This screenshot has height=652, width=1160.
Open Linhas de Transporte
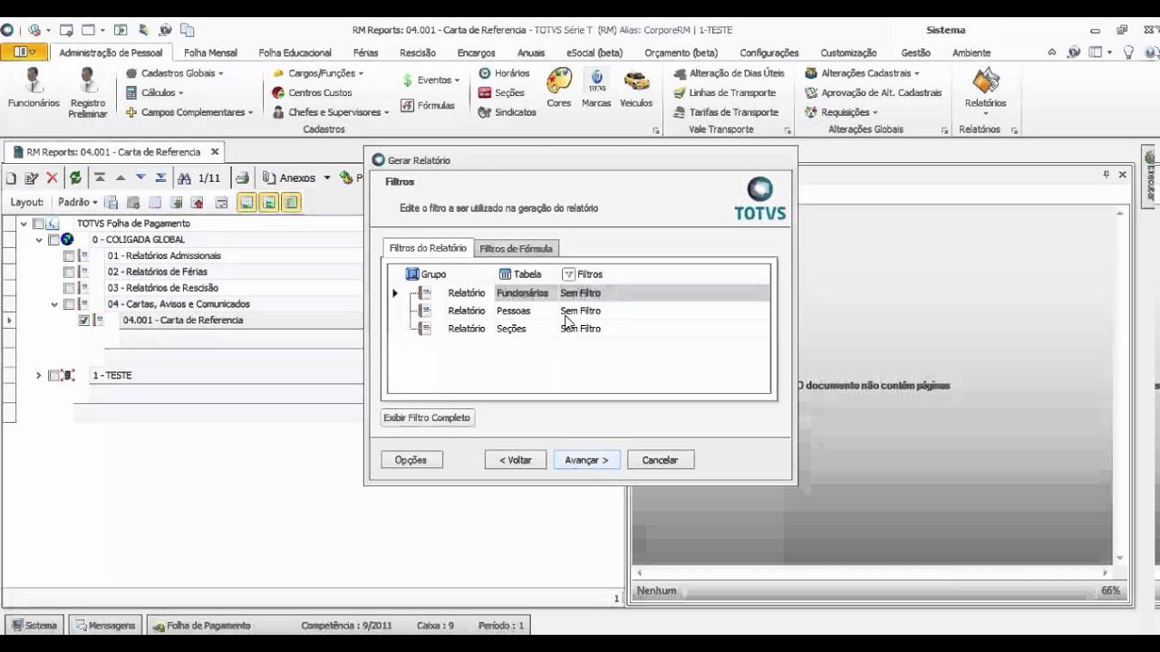[x=725, y=92]
